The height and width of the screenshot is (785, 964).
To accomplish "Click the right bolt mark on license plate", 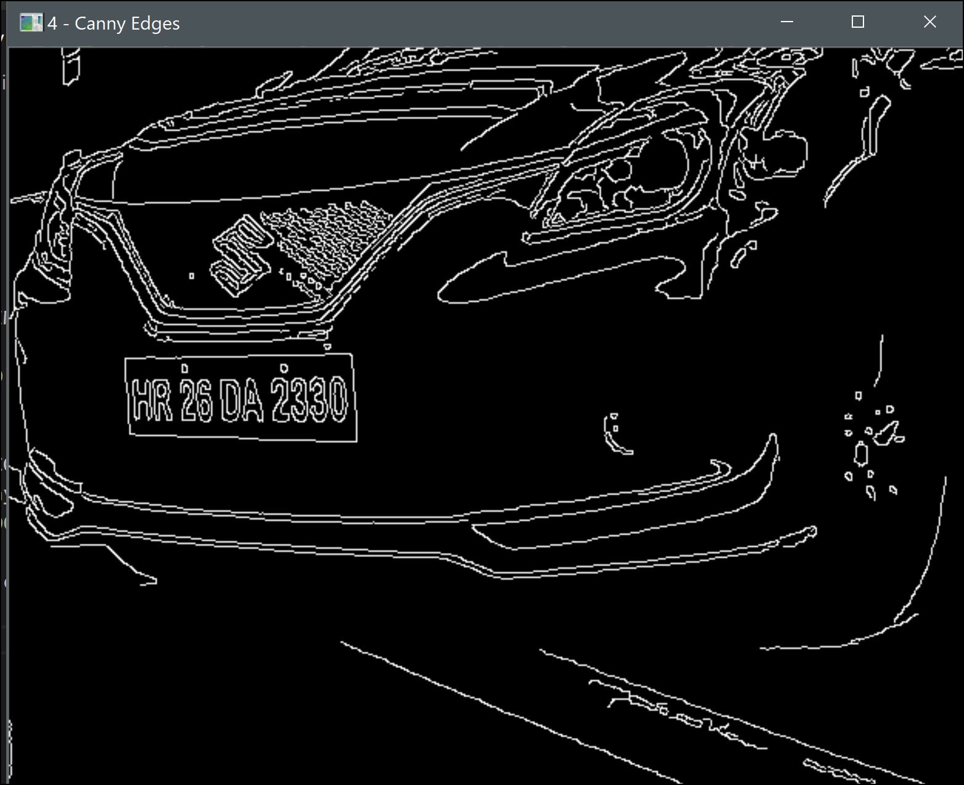I will click(284, 368).
